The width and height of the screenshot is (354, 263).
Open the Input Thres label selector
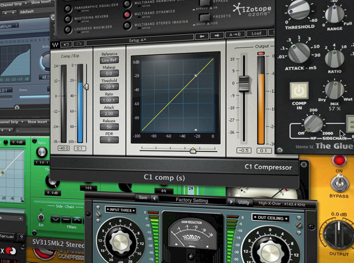pos(121,210)
